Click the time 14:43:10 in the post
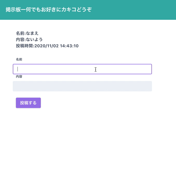Image resolution: width=176 pixels, height=171 pixels. point(69,46)
